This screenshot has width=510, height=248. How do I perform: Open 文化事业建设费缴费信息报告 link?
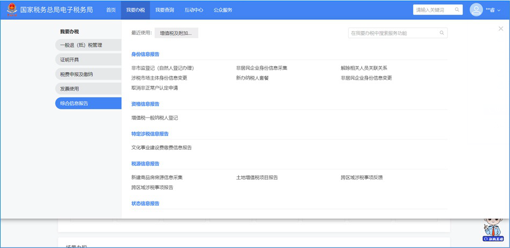[161, 148]
